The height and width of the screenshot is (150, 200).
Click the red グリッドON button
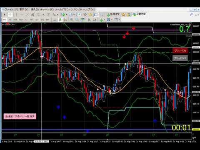pyautogui.click(x=180, y=51)
